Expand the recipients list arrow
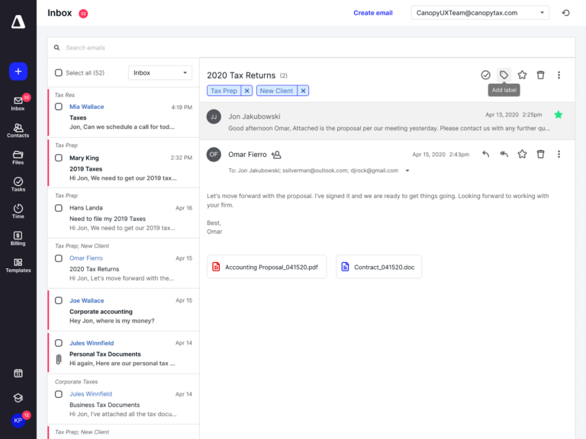Viewport: 586px width, 439px height. pyautogui.click(x=407, y=171)
